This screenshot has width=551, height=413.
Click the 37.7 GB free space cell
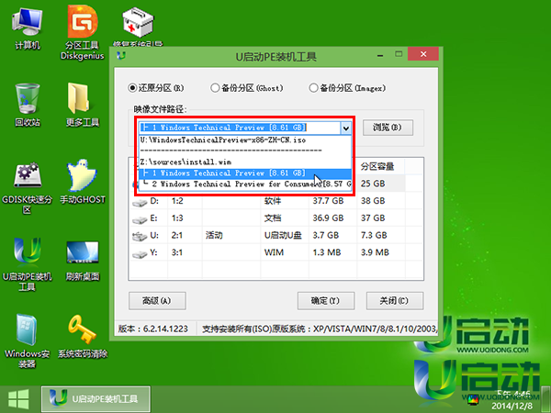coord(332,201)
